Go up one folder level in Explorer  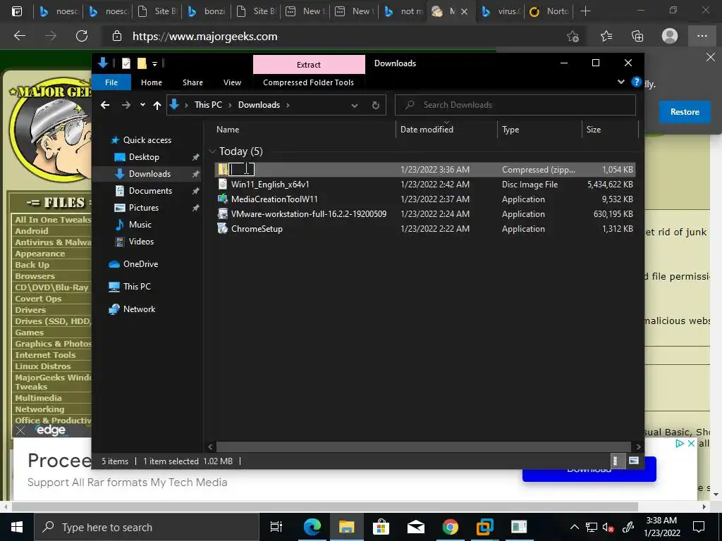coord(157,105)
